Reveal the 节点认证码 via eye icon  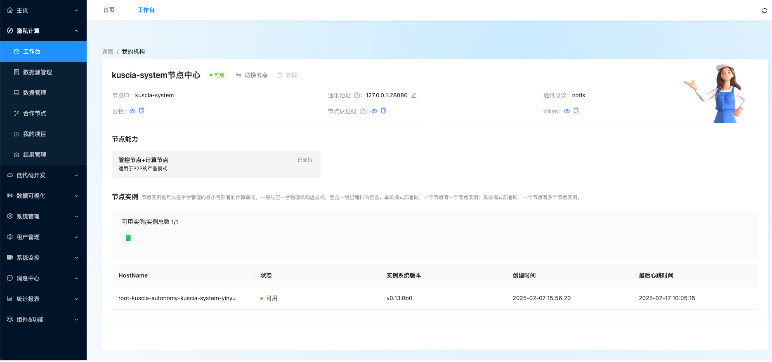click(374, 111)
